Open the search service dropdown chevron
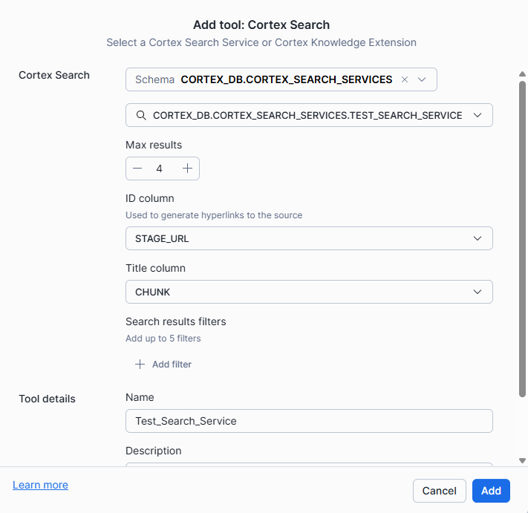 click(x=478, y=115)
